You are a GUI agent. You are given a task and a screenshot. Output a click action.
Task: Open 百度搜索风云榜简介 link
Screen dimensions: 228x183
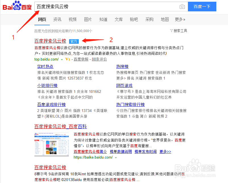[90, 152]
